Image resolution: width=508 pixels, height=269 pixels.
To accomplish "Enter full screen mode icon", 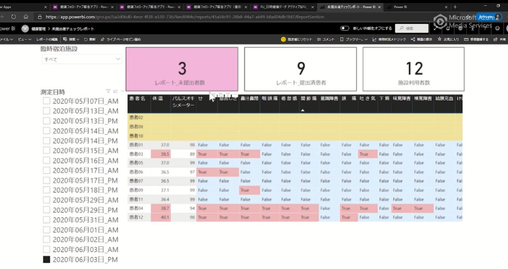I will click(x=436, y=29).
